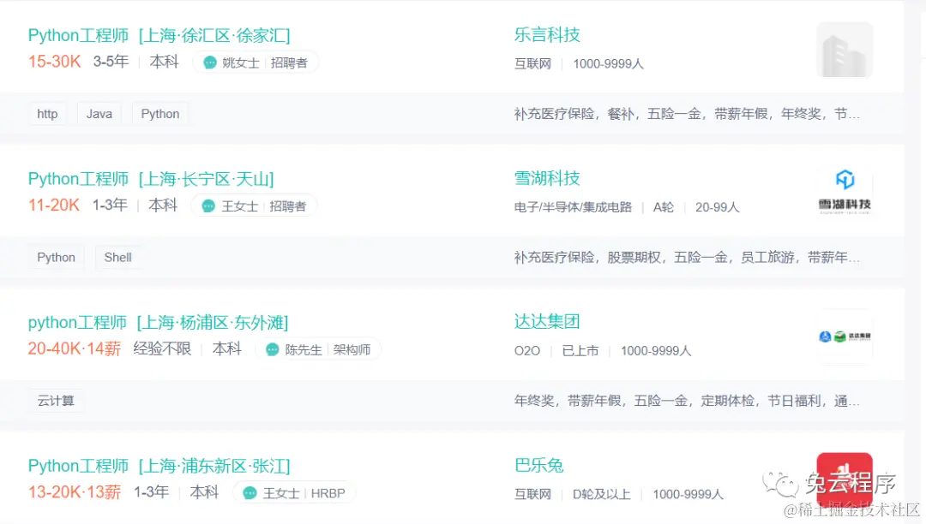Screen dimensions: 926x524
Task: Click chat icon next to 王女士 招聘者
Action: point(207,205)
